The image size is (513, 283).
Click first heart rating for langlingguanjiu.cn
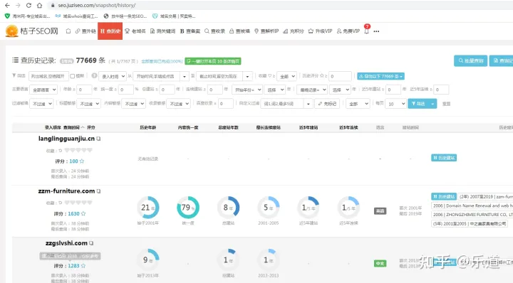click(x=67, y=151)
